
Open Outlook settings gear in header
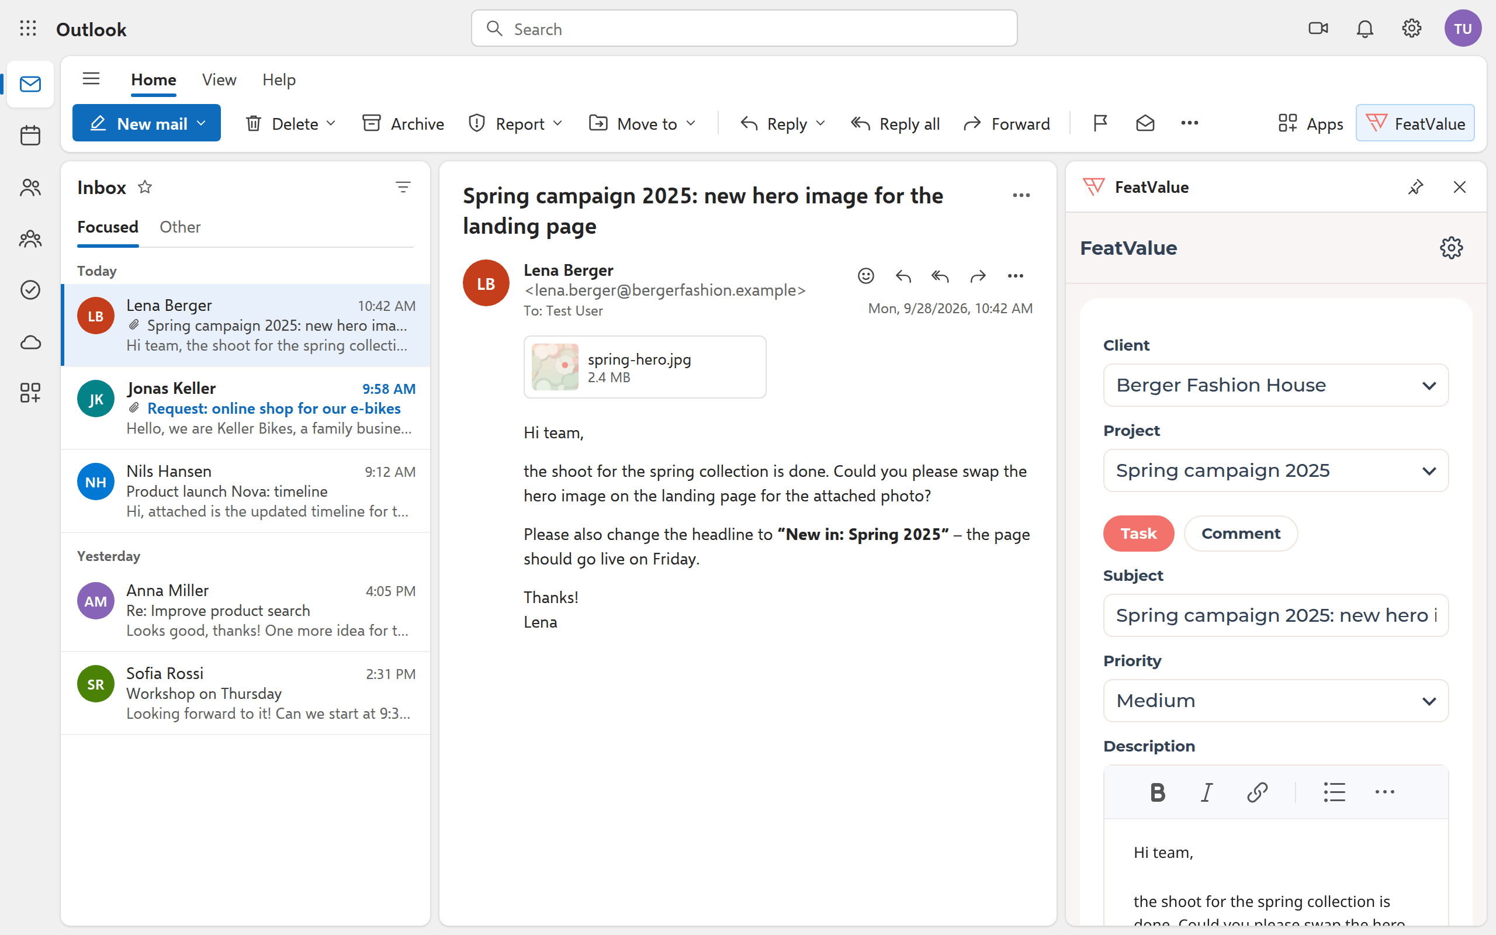tap(1411, 29)
